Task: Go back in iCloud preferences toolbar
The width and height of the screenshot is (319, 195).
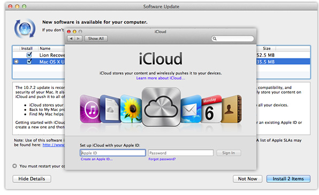Action: [71, 39]
